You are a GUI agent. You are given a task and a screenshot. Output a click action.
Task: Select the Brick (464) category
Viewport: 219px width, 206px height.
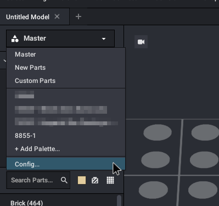pyautogui.click(x=27, y=203)
